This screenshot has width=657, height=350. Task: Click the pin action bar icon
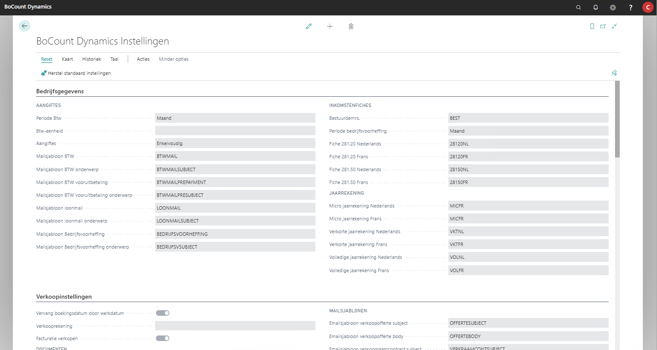click(x=614, y=73)
